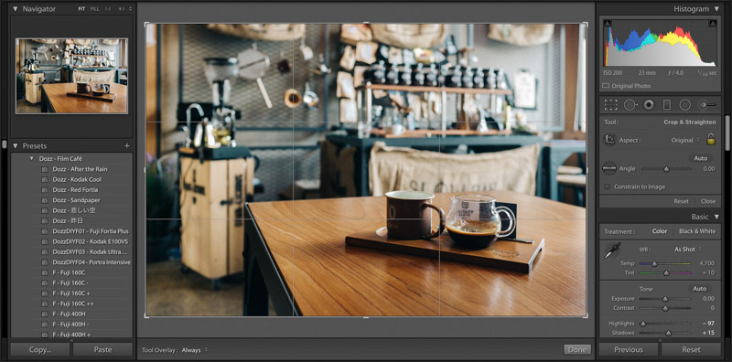Viewport: 732px width, 362px height.
Task: Click the Angle value 0.00 field
Action: (x=708, y=169)
